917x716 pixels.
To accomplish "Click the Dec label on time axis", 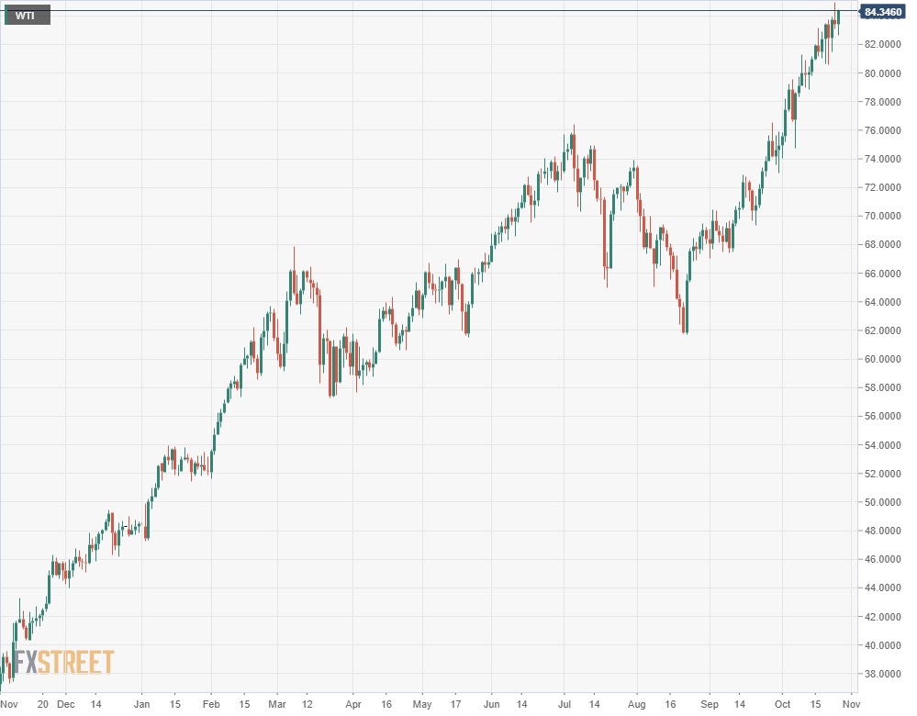I will (66, 704).
